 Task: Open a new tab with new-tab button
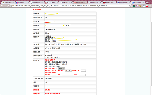pyautogui.click(x=147, y=3)
